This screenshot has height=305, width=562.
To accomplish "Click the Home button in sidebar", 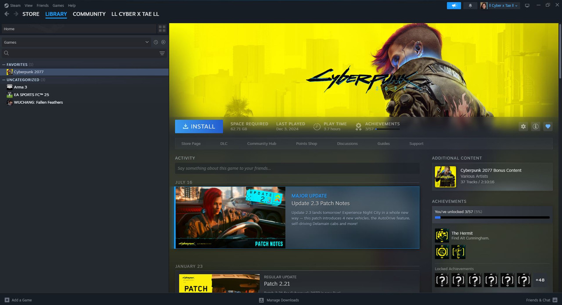I will [x=79, y=29].
